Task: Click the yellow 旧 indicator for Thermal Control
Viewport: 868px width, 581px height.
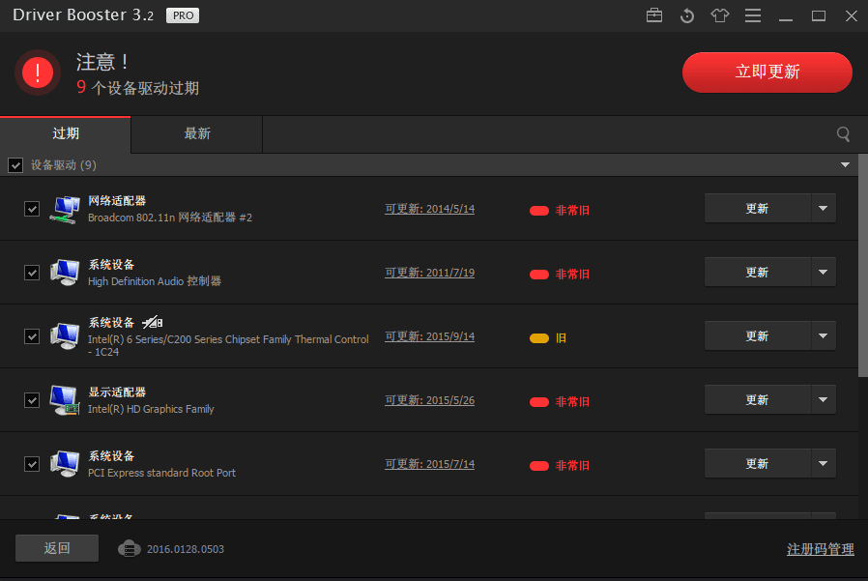Action: tap(547, 337)
